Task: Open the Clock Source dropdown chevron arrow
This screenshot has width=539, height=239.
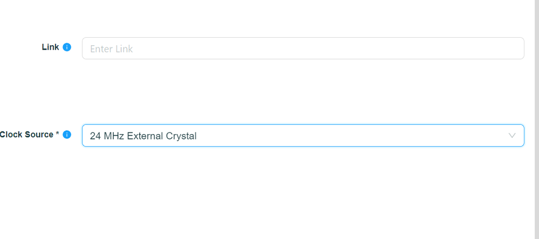Action: pos(512,136)
